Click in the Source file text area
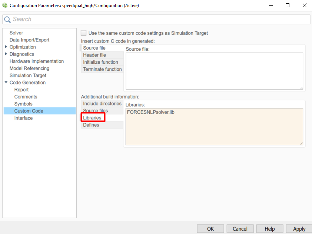This screenshot has width=312, height=234. point(214,71)
